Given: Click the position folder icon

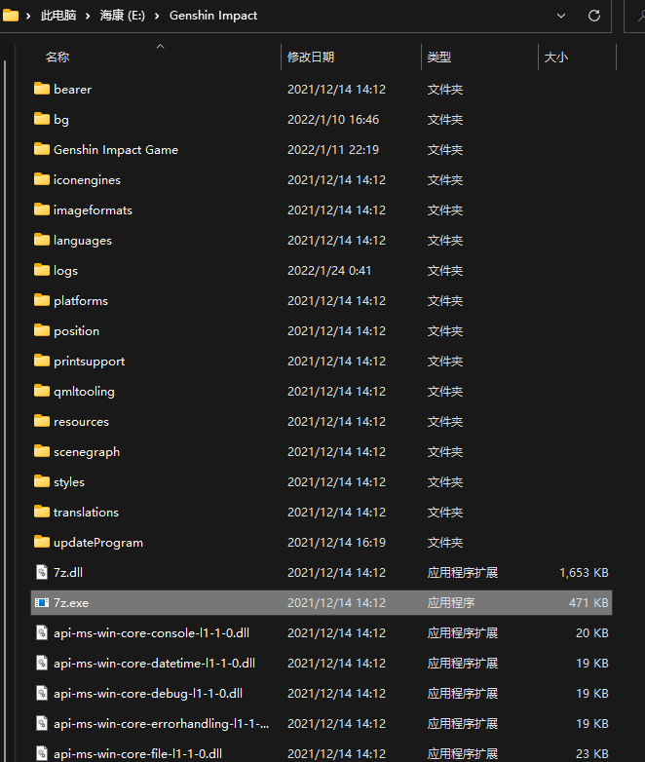Looking at the screenshot, I should point(42,330).
